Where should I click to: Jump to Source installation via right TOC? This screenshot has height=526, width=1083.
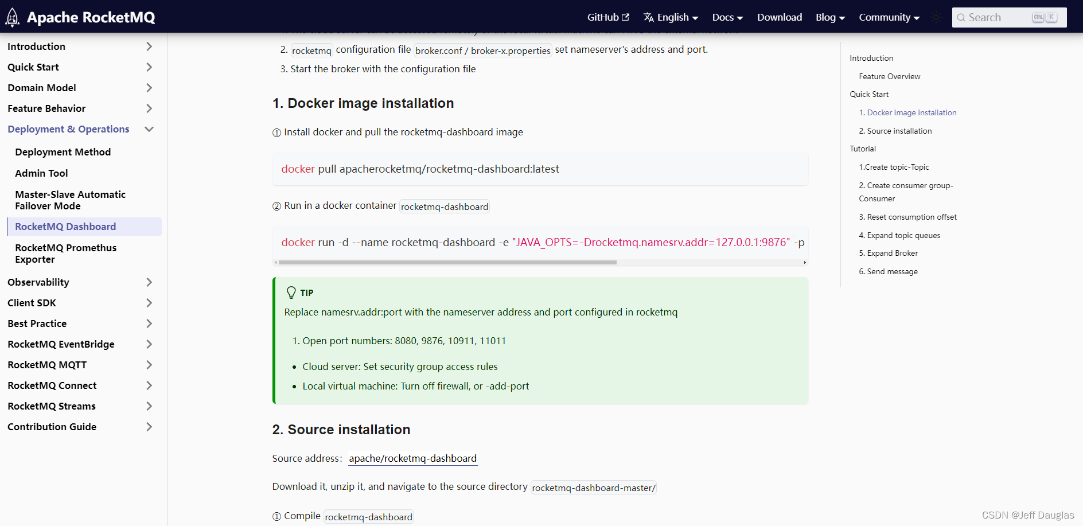(x=895, y=131)
